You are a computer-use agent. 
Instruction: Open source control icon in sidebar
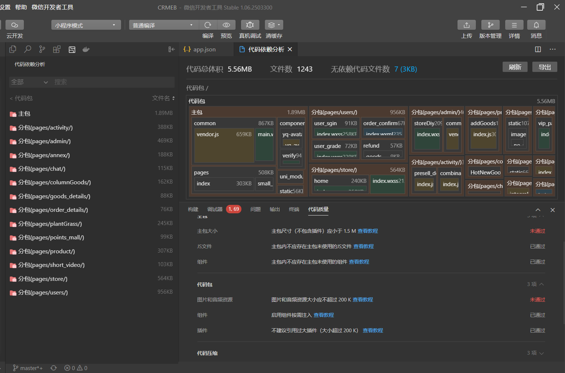click(x=42, y=49)
